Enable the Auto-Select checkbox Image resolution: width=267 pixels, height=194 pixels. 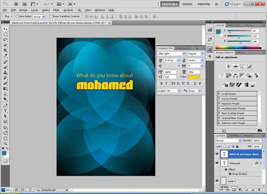[x=17, y=17]
